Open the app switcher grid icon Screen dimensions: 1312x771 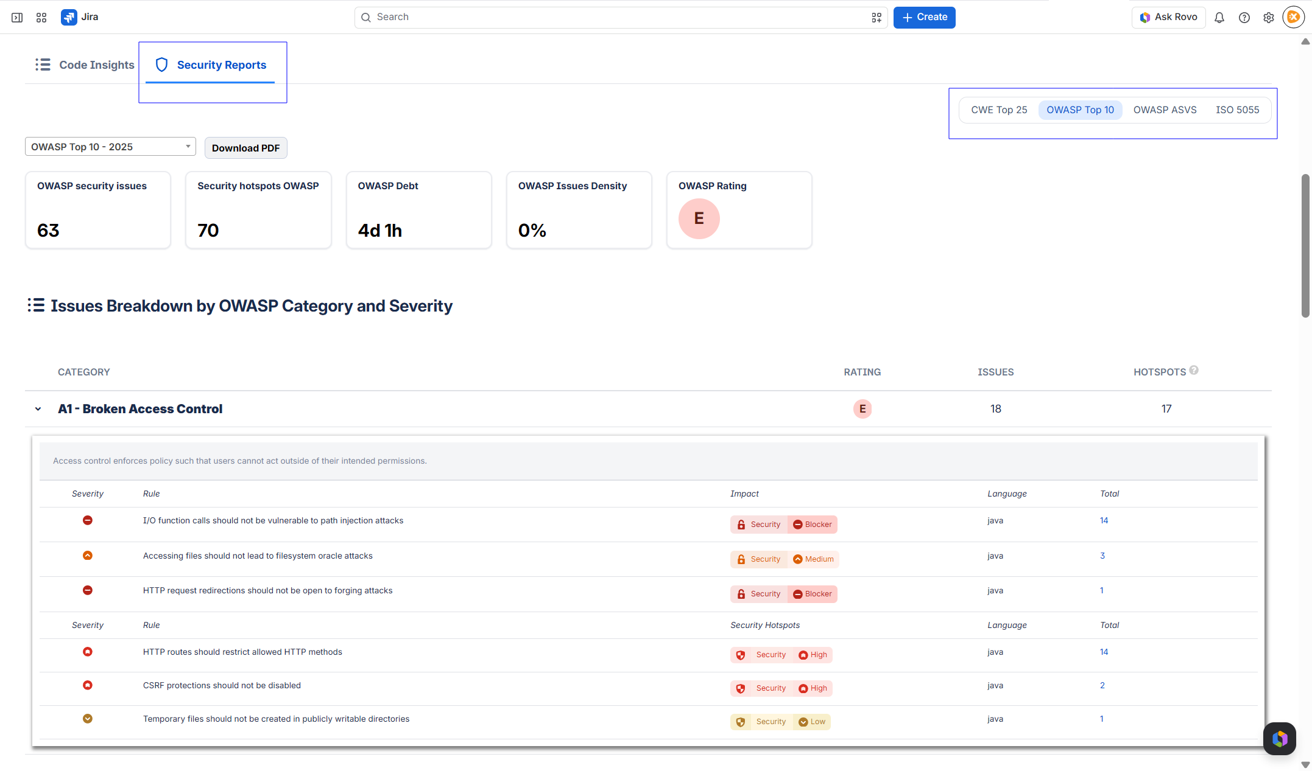(41, 18)
